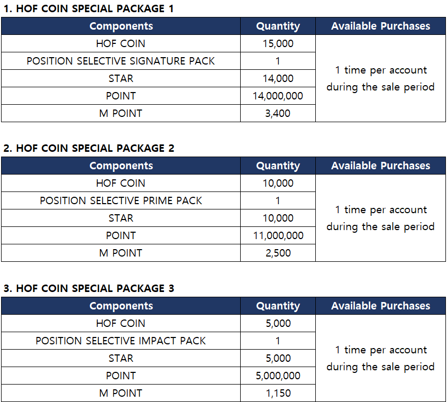Click the 15,000 HOF COIN quantity
This screenshot has height=402, width=447.
click(x=278, y=43)
